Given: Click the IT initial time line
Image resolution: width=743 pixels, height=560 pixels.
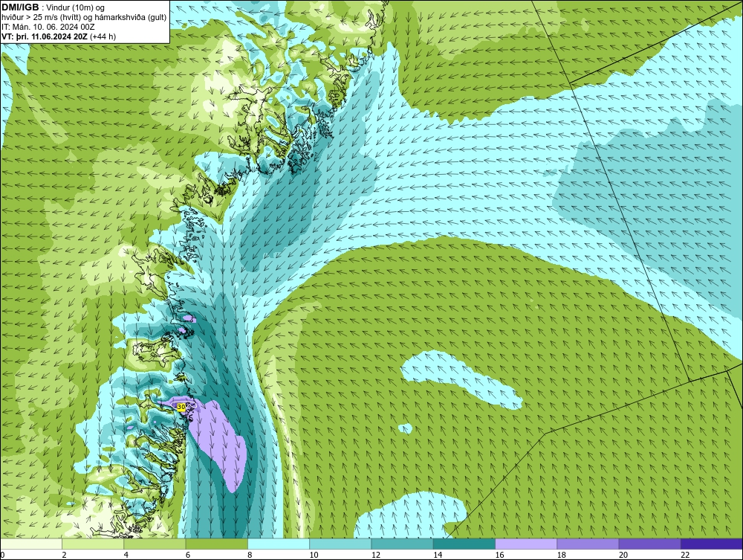Looking at the screenshot, I should 48,27.
